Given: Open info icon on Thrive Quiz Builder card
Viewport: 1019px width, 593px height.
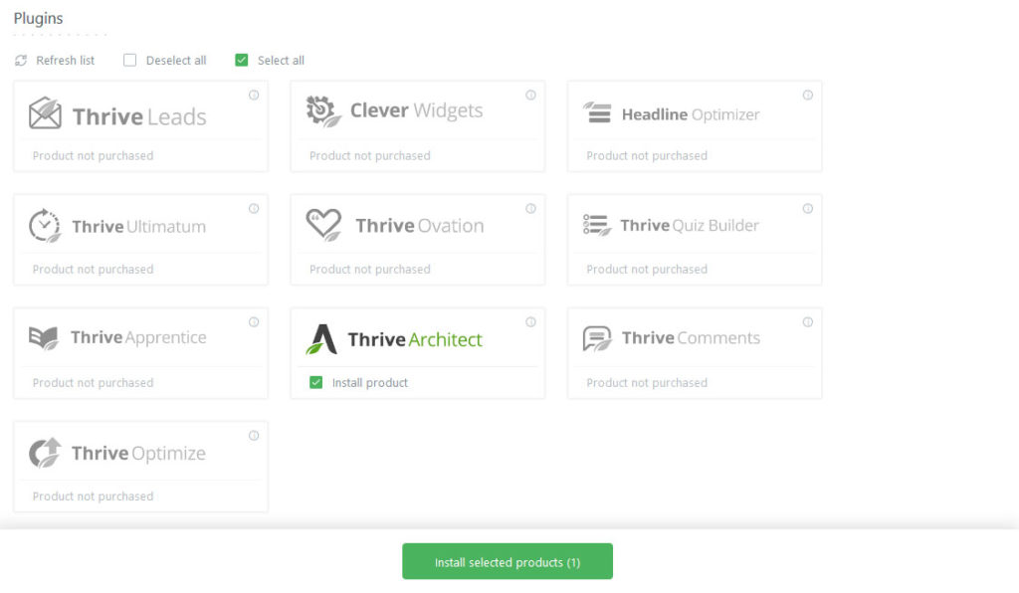Looking at the screenshot, I should click(808, 209).
